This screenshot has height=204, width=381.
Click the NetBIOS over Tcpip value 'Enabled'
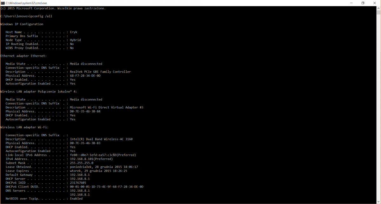(76, 199)
